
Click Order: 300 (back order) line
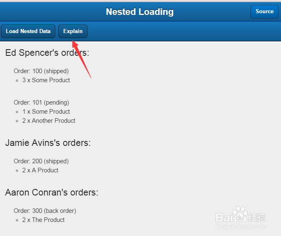[45, 211]
